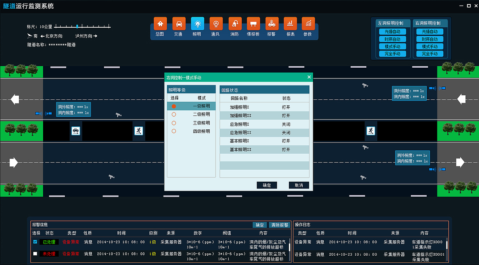Viewport: 479px width, 265px height.
Task: Choose 时序自动 for right tunnel lighting
Action: point(430,39)
